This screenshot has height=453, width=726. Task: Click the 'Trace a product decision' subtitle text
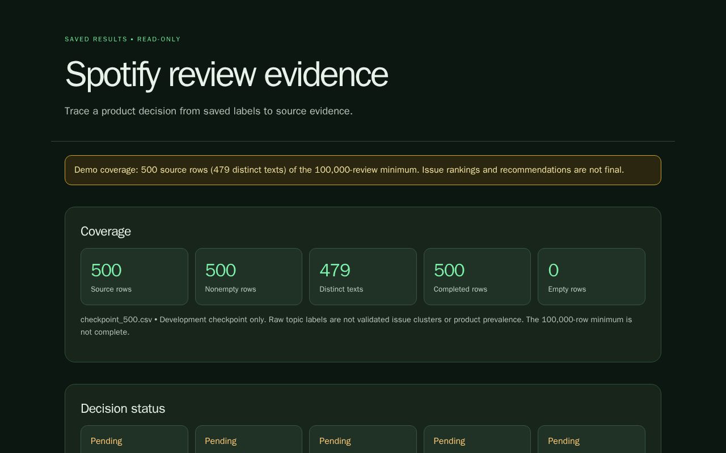[x=209, y=111]
